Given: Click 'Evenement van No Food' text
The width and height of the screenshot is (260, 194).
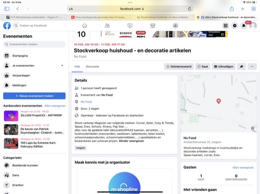Looking at the screenshot, I should (x=97, y=95).
